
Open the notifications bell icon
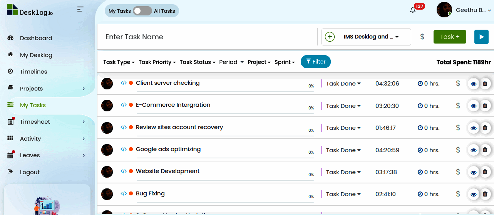(x=413, y=10)
